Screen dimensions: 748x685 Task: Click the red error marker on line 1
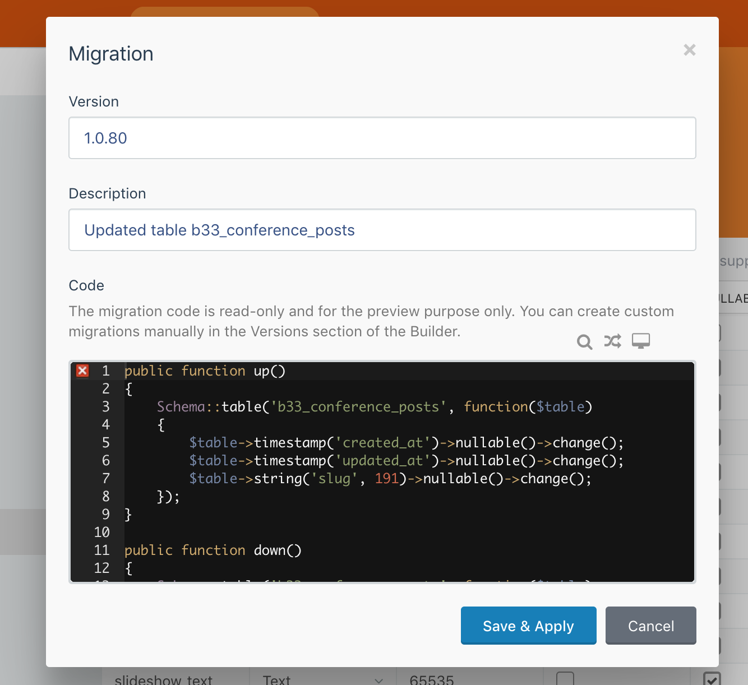point(82,371)
